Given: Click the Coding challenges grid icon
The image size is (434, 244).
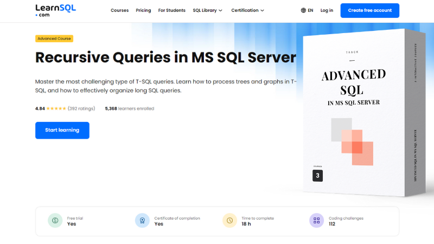Looking at the screenshot, I should [x=317, y=221].
